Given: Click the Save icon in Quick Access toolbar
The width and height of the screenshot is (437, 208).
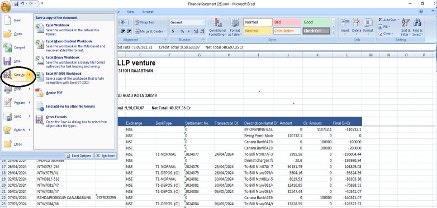Looking at the screenshot, I should pyautogui.click(x=16, y=4).
